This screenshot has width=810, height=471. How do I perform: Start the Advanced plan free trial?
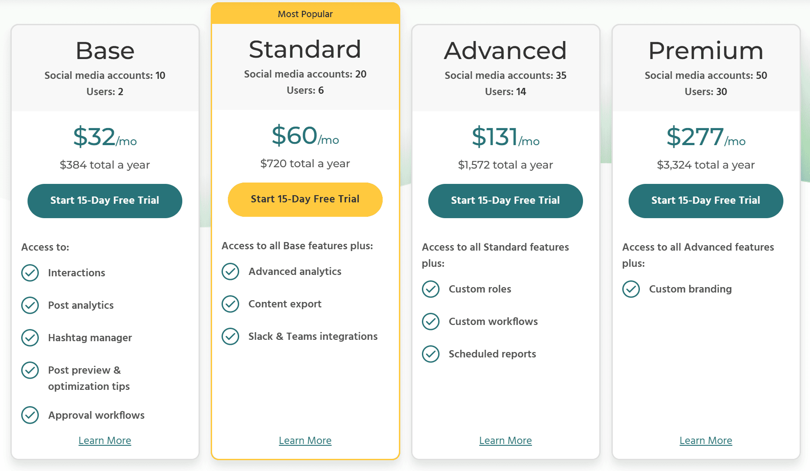505,201
